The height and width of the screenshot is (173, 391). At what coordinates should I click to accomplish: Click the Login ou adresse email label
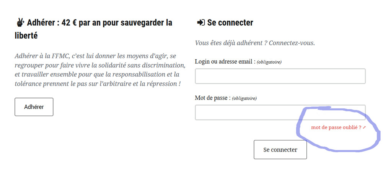click(225, 62)
